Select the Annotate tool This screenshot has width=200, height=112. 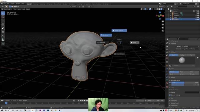tap(3, 36)
